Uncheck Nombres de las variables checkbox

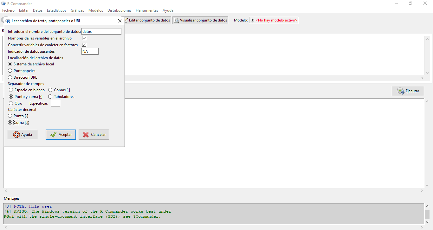pyautogui.click(x=84, y=38)
